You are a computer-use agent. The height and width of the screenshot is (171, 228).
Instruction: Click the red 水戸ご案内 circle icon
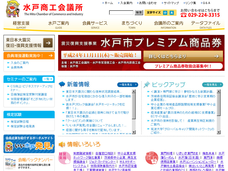click(x=152, y=158)
